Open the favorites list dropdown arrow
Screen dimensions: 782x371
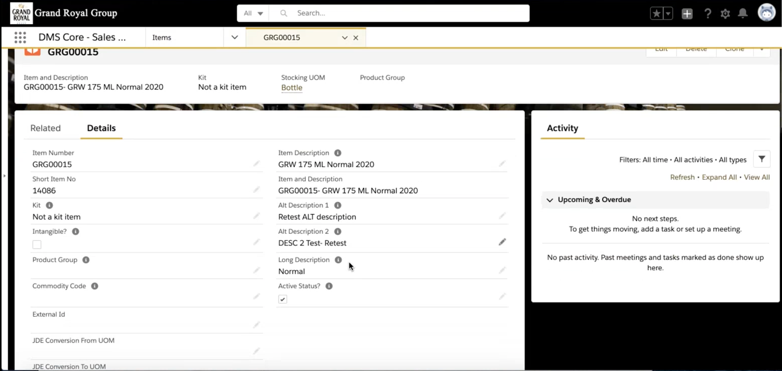[668, 13]
